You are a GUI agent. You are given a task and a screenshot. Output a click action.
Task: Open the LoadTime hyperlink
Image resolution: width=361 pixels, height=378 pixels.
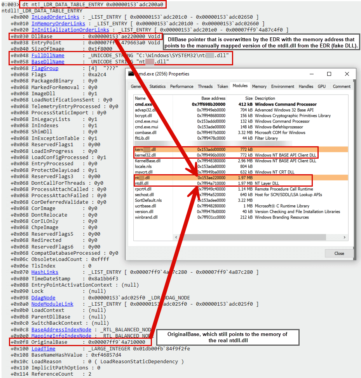[x=43, y=348]
